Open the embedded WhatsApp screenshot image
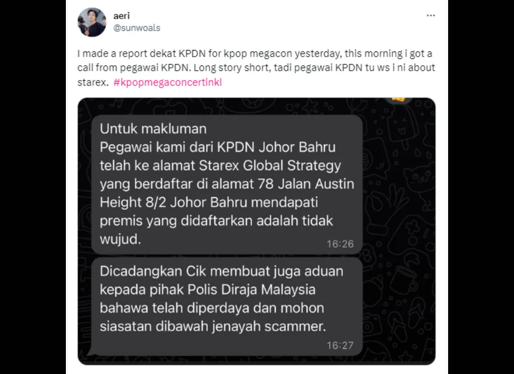The width and height of the screenshot is (514, 374). point(257,231)
